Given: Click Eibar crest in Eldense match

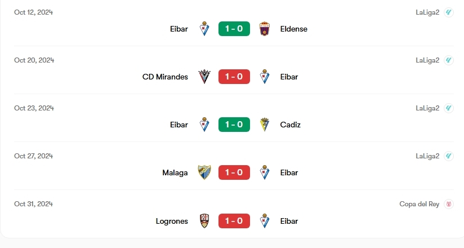Looking at the screenshot, I should (204, 29).
